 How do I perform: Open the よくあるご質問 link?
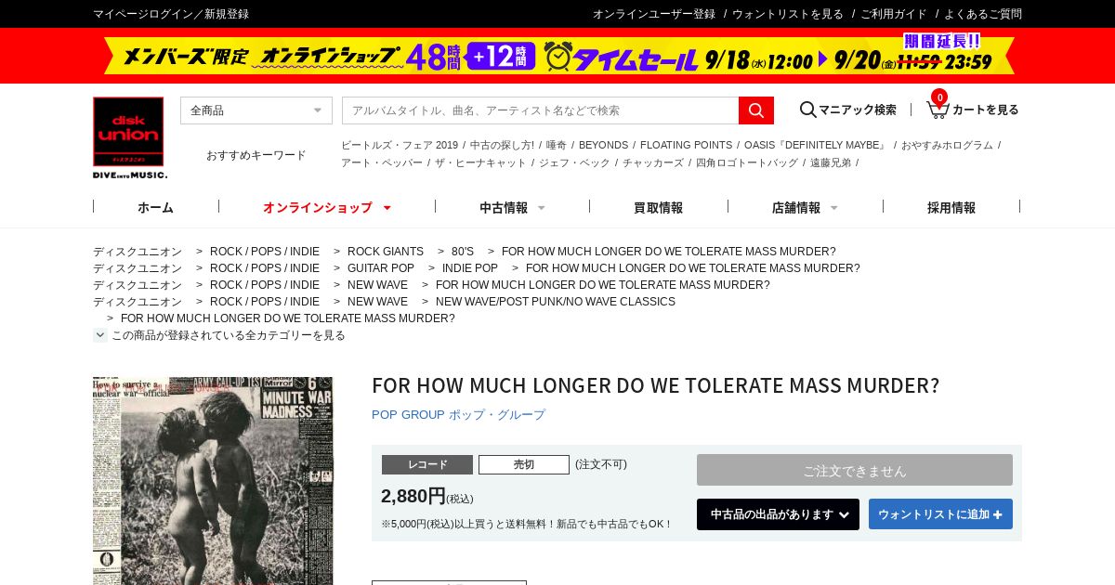coord(983,14)
